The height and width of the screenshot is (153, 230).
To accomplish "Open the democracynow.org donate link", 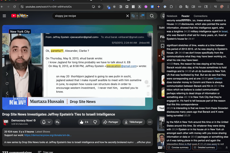I will [48, 135].
